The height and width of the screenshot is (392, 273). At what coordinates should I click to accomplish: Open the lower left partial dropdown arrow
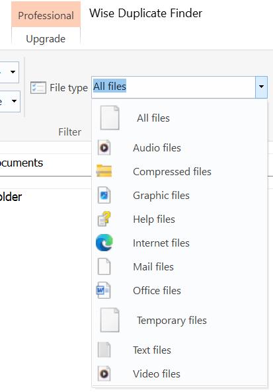[x=14, y=101]
